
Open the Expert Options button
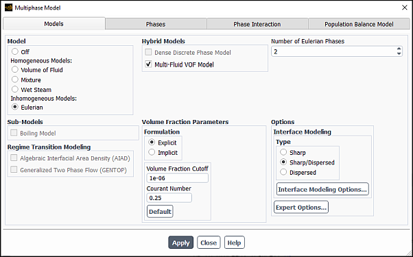(x=301, y=207)
